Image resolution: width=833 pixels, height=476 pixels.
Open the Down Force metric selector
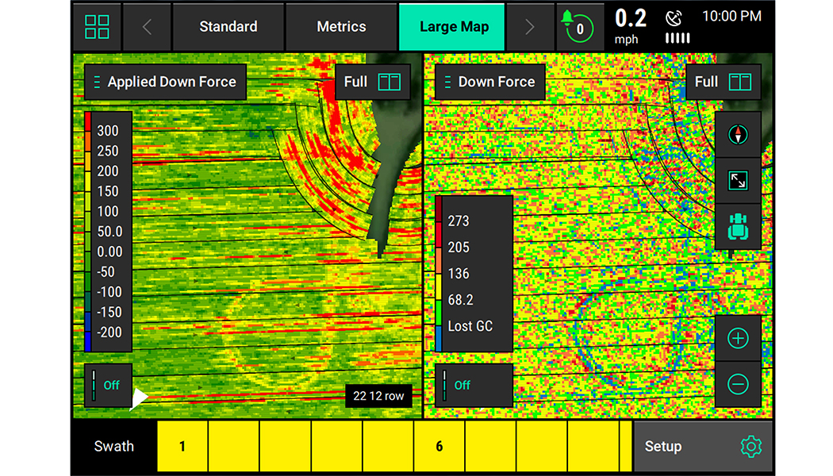click(489, 82)
